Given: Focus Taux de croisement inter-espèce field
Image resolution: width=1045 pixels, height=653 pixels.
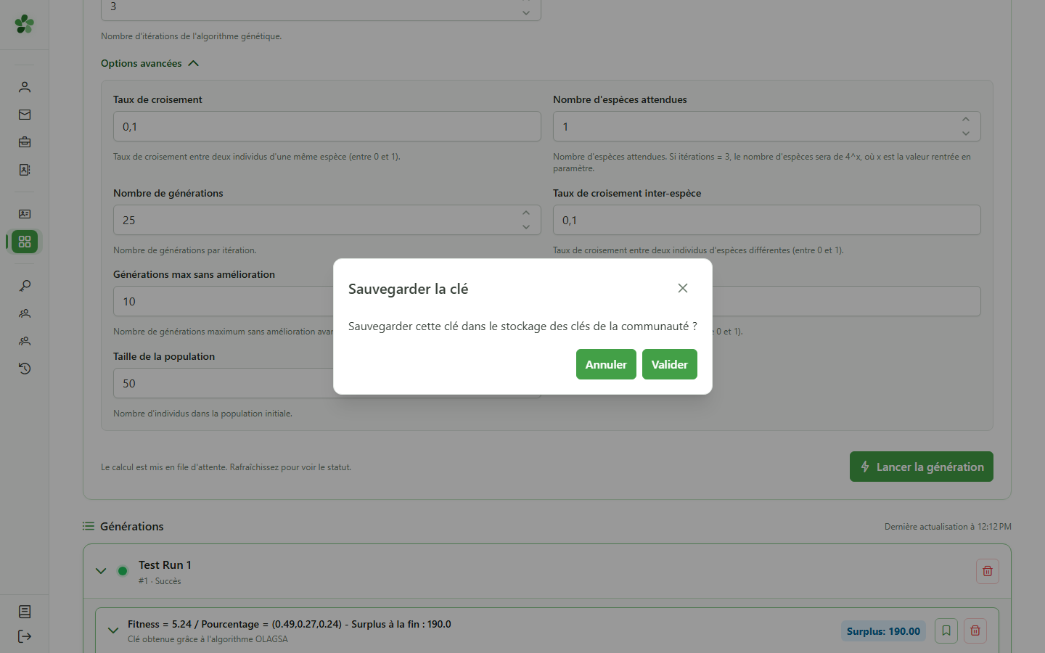Looking at the screenshot, I should [767, 220].
